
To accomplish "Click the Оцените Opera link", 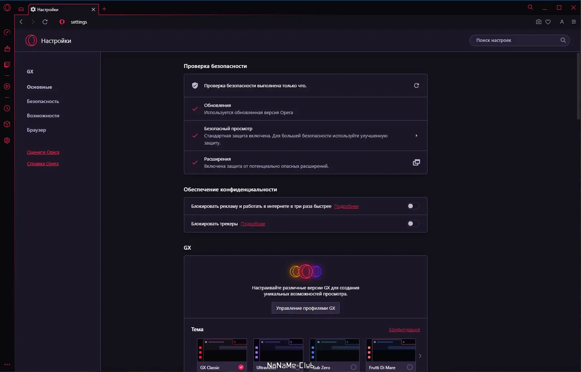I will pos(43,152).
